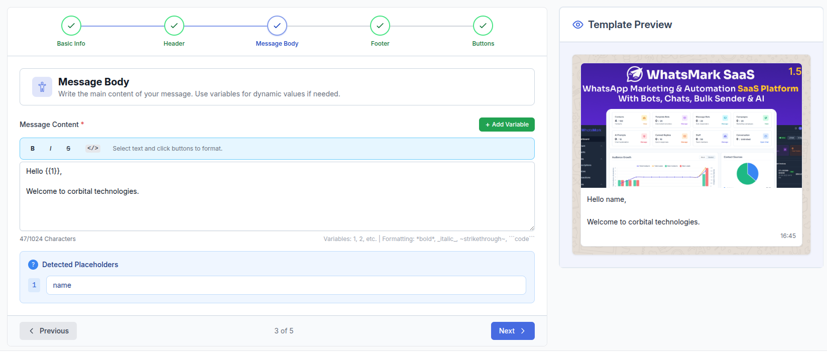Click the '3 of 5' step indicator
827x354 pixels.
click(284, 331)
